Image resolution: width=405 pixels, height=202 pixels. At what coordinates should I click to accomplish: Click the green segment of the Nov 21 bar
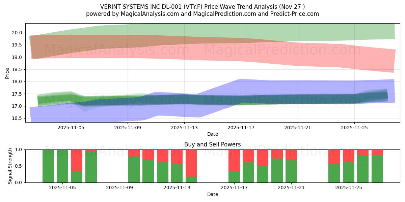(x=291, y=171)
